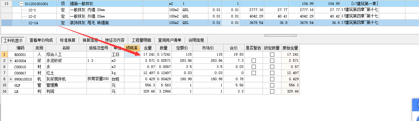Viewport: 419px width, 121px height.
Task: Click the 市场价 cell 115 for 综合人工
Action: click(208, 55)
